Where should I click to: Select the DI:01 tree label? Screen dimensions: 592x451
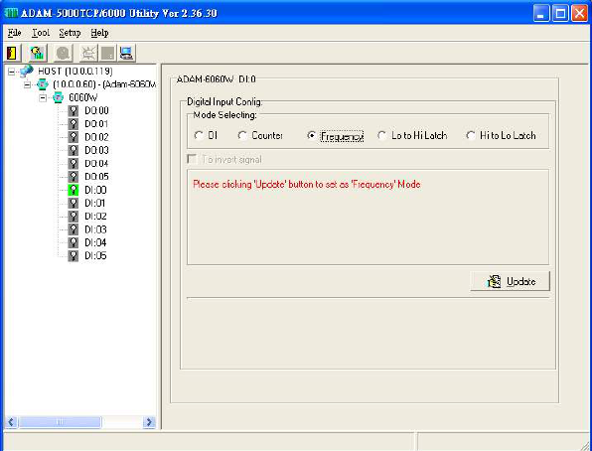94,204
